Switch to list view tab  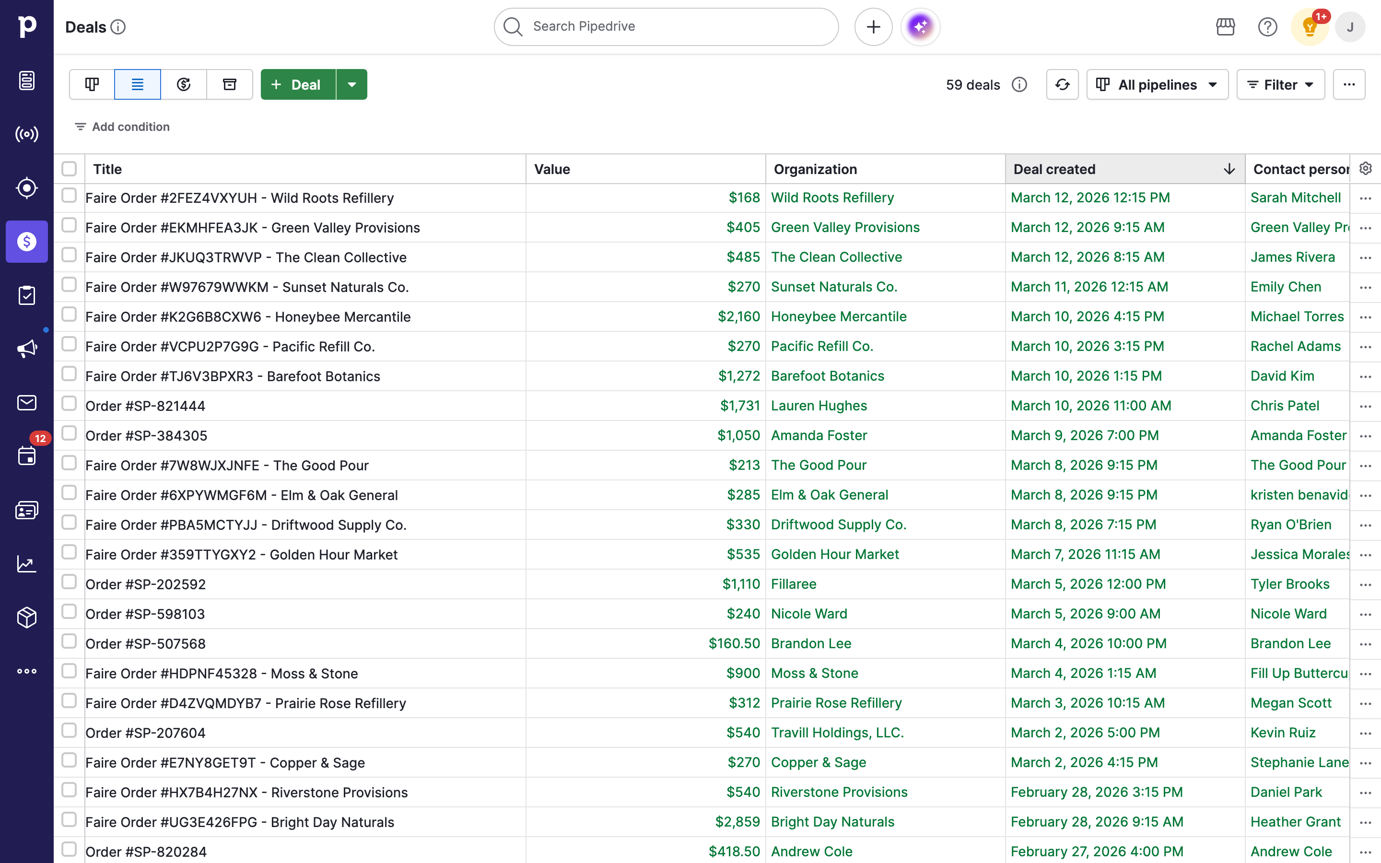(x=138, y=84)
